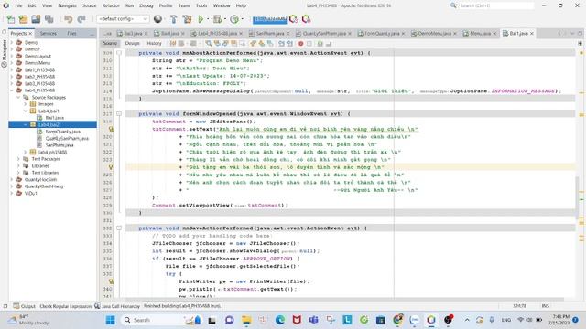Switch to the DemoMenu.java editor tab

[434, 34]
